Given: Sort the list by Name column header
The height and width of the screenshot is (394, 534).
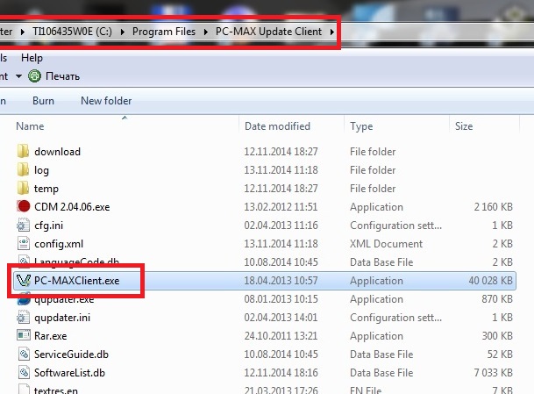Looking at the screenshot, I should pos(30,126).
